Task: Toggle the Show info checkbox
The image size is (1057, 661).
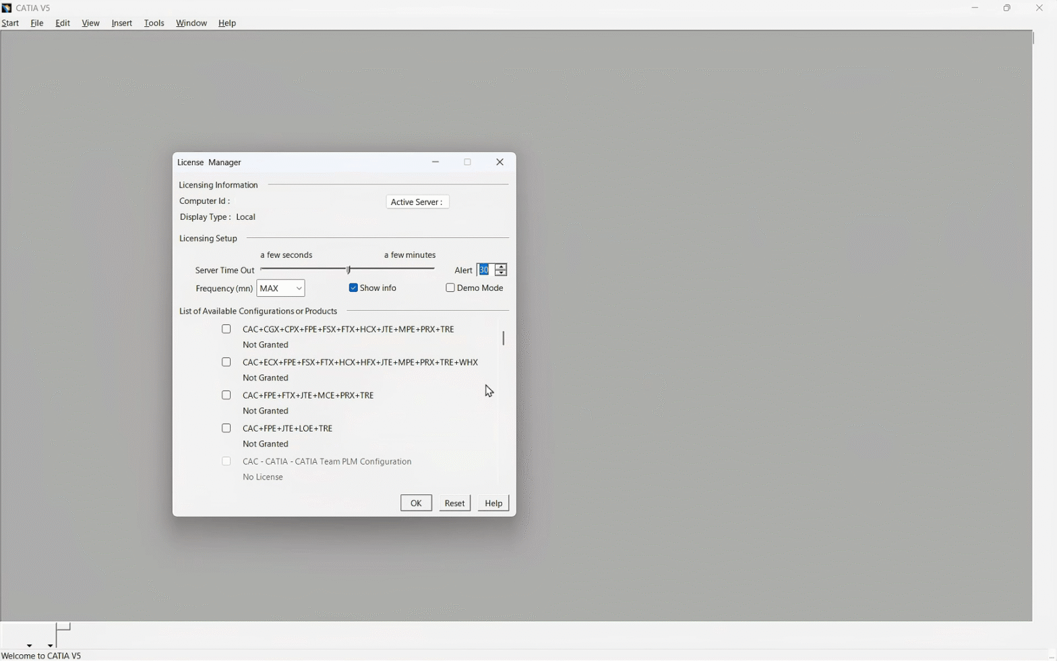Action: pos(353,288)
